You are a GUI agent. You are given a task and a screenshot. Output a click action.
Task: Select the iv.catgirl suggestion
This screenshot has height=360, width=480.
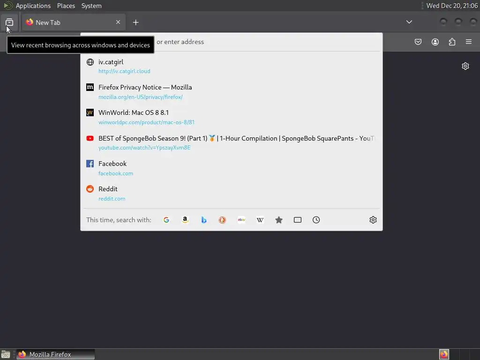click(232, 66)
